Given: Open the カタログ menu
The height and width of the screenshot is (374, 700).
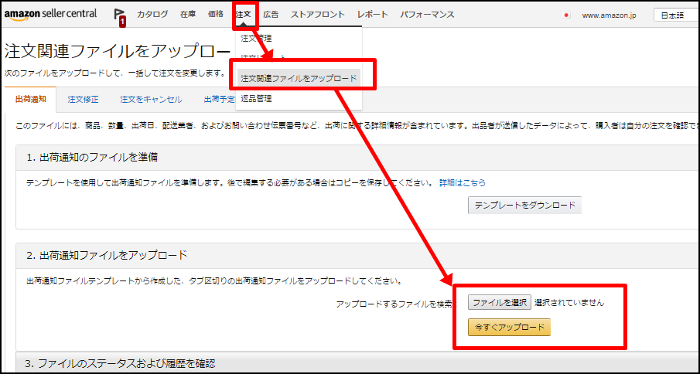Looking at the screenshot, I should 152,15.
